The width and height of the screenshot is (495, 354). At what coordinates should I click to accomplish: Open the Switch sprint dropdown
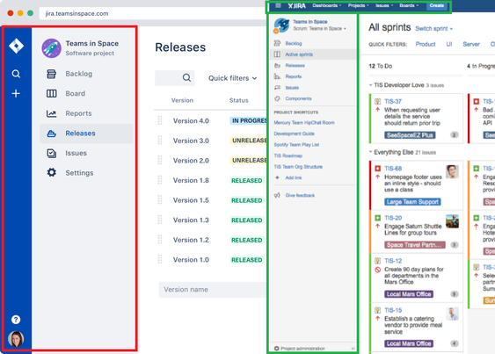434,29
